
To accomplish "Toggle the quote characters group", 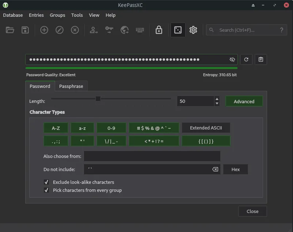I will pyautogui.click(x=82, y=141).
